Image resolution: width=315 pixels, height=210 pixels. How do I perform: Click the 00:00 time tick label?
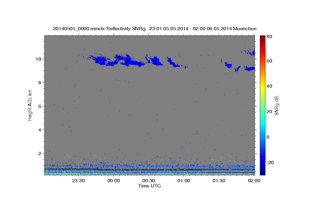[x=114, y=181]
